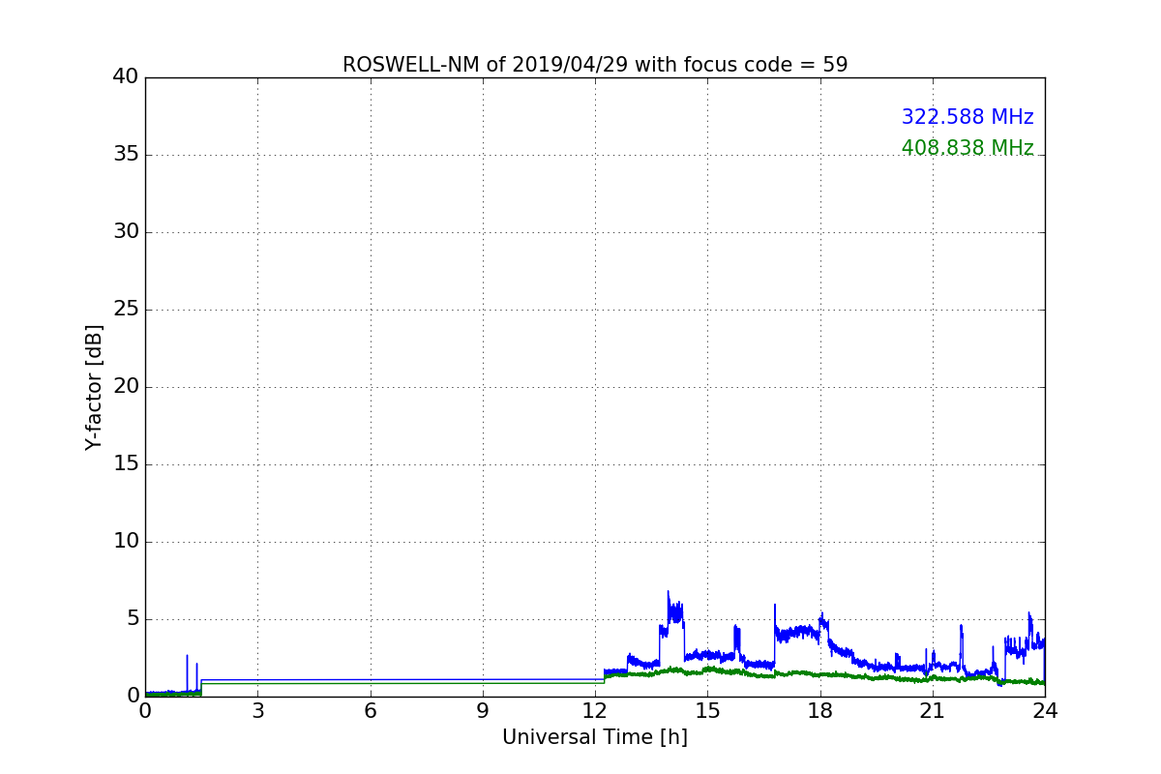Click the x-axis tick label 18
This screenshot has width=1161, height=774.
click(820, 710)
